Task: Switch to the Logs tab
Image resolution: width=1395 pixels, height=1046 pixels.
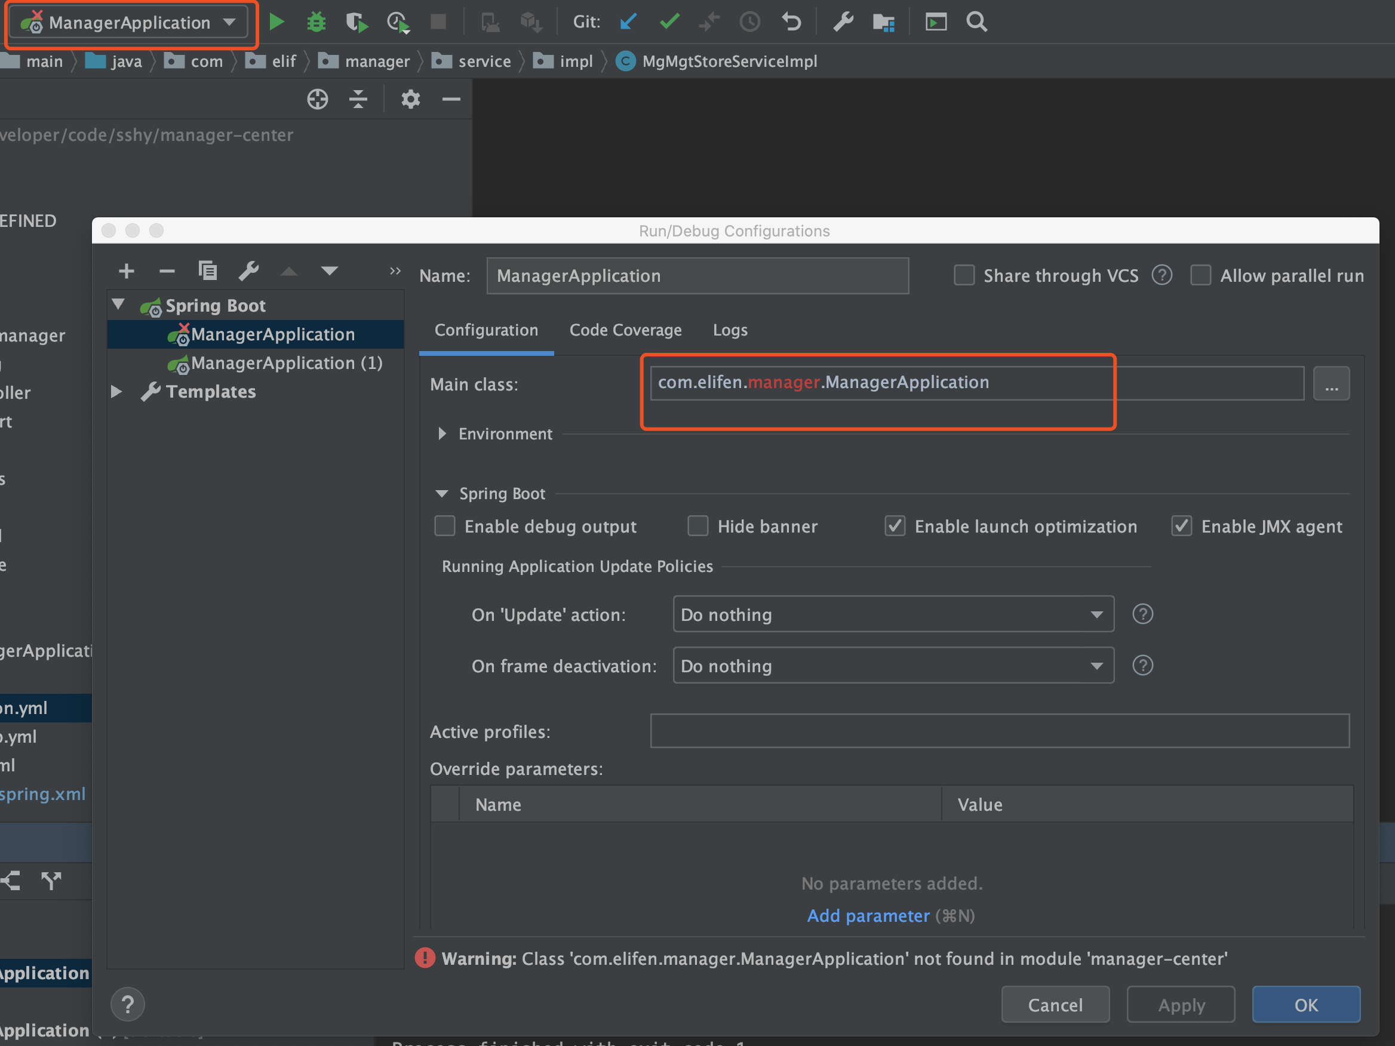Action: tap(729, 328)
